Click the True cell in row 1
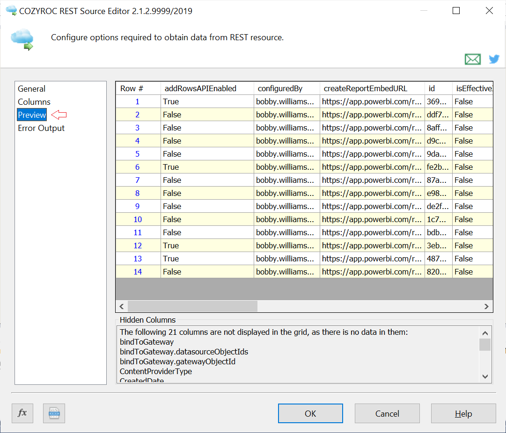Image resolution: width=506 pixels, height=433 pixels. pyautogui.click(x=207, y=101)
